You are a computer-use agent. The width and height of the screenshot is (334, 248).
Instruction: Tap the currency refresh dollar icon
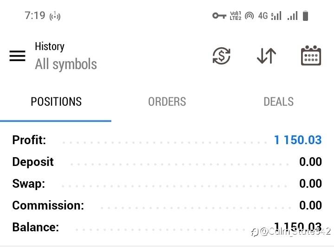221,56
